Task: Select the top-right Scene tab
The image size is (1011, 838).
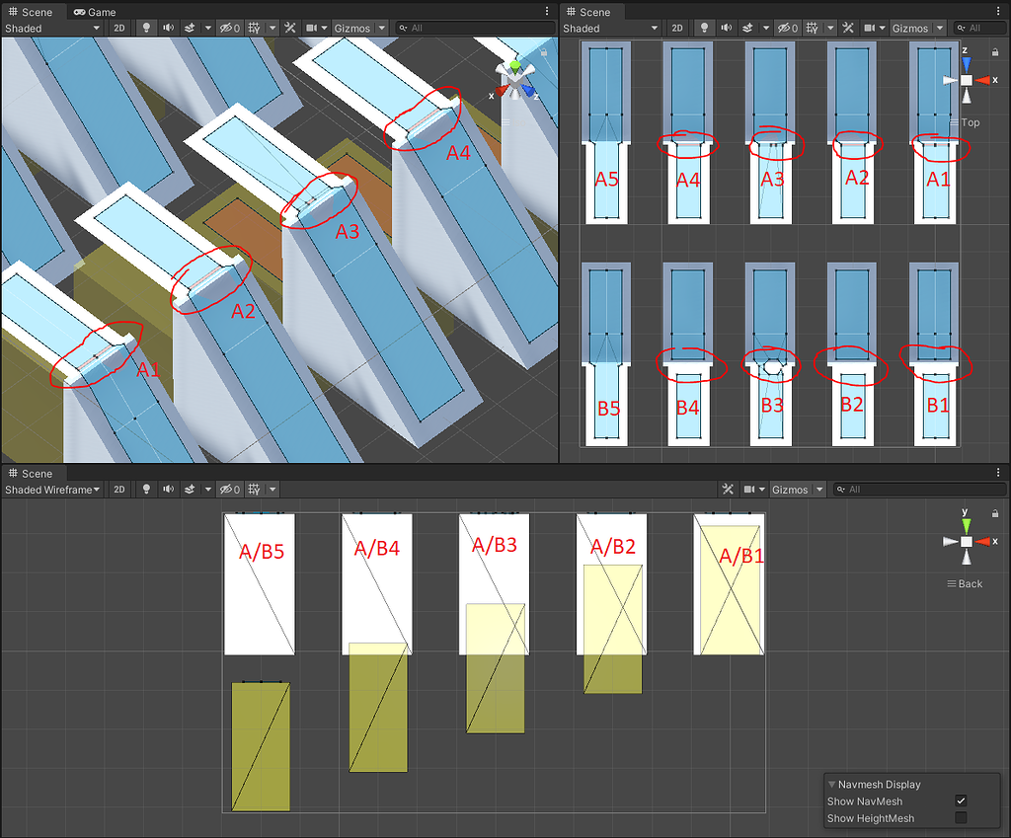Action: point(593,12)
